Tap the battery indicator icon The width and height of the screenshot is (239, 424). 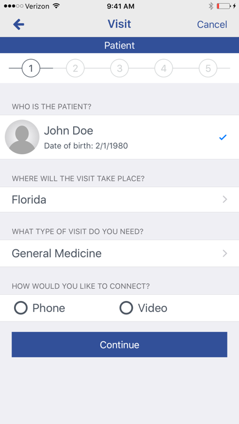(224, 6)
